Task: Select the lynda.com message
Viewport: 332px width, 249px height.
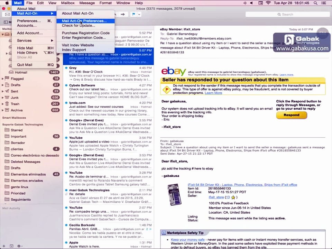Action: 108,109
